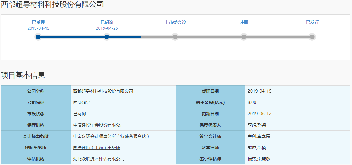Click the 已受理 stage dot on timeline

pyautogui.click(x=38, y=37)
